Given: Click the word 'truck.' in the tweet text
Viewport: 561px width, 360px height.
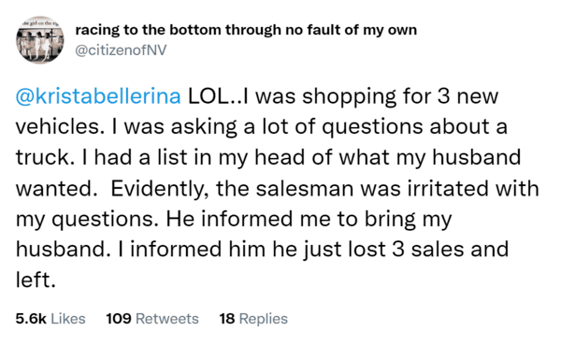Looking at the screenshot, I should point(43,157).
